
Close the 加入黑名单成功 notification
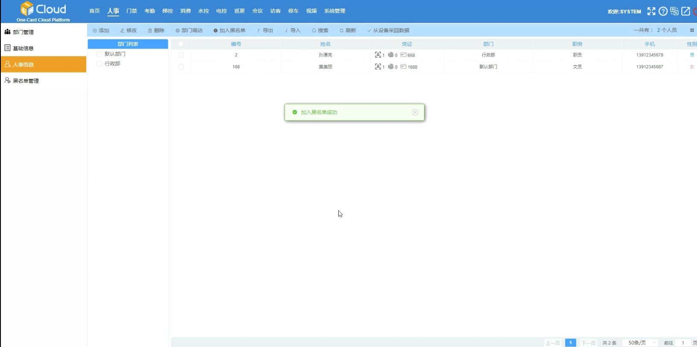[415, 112]
